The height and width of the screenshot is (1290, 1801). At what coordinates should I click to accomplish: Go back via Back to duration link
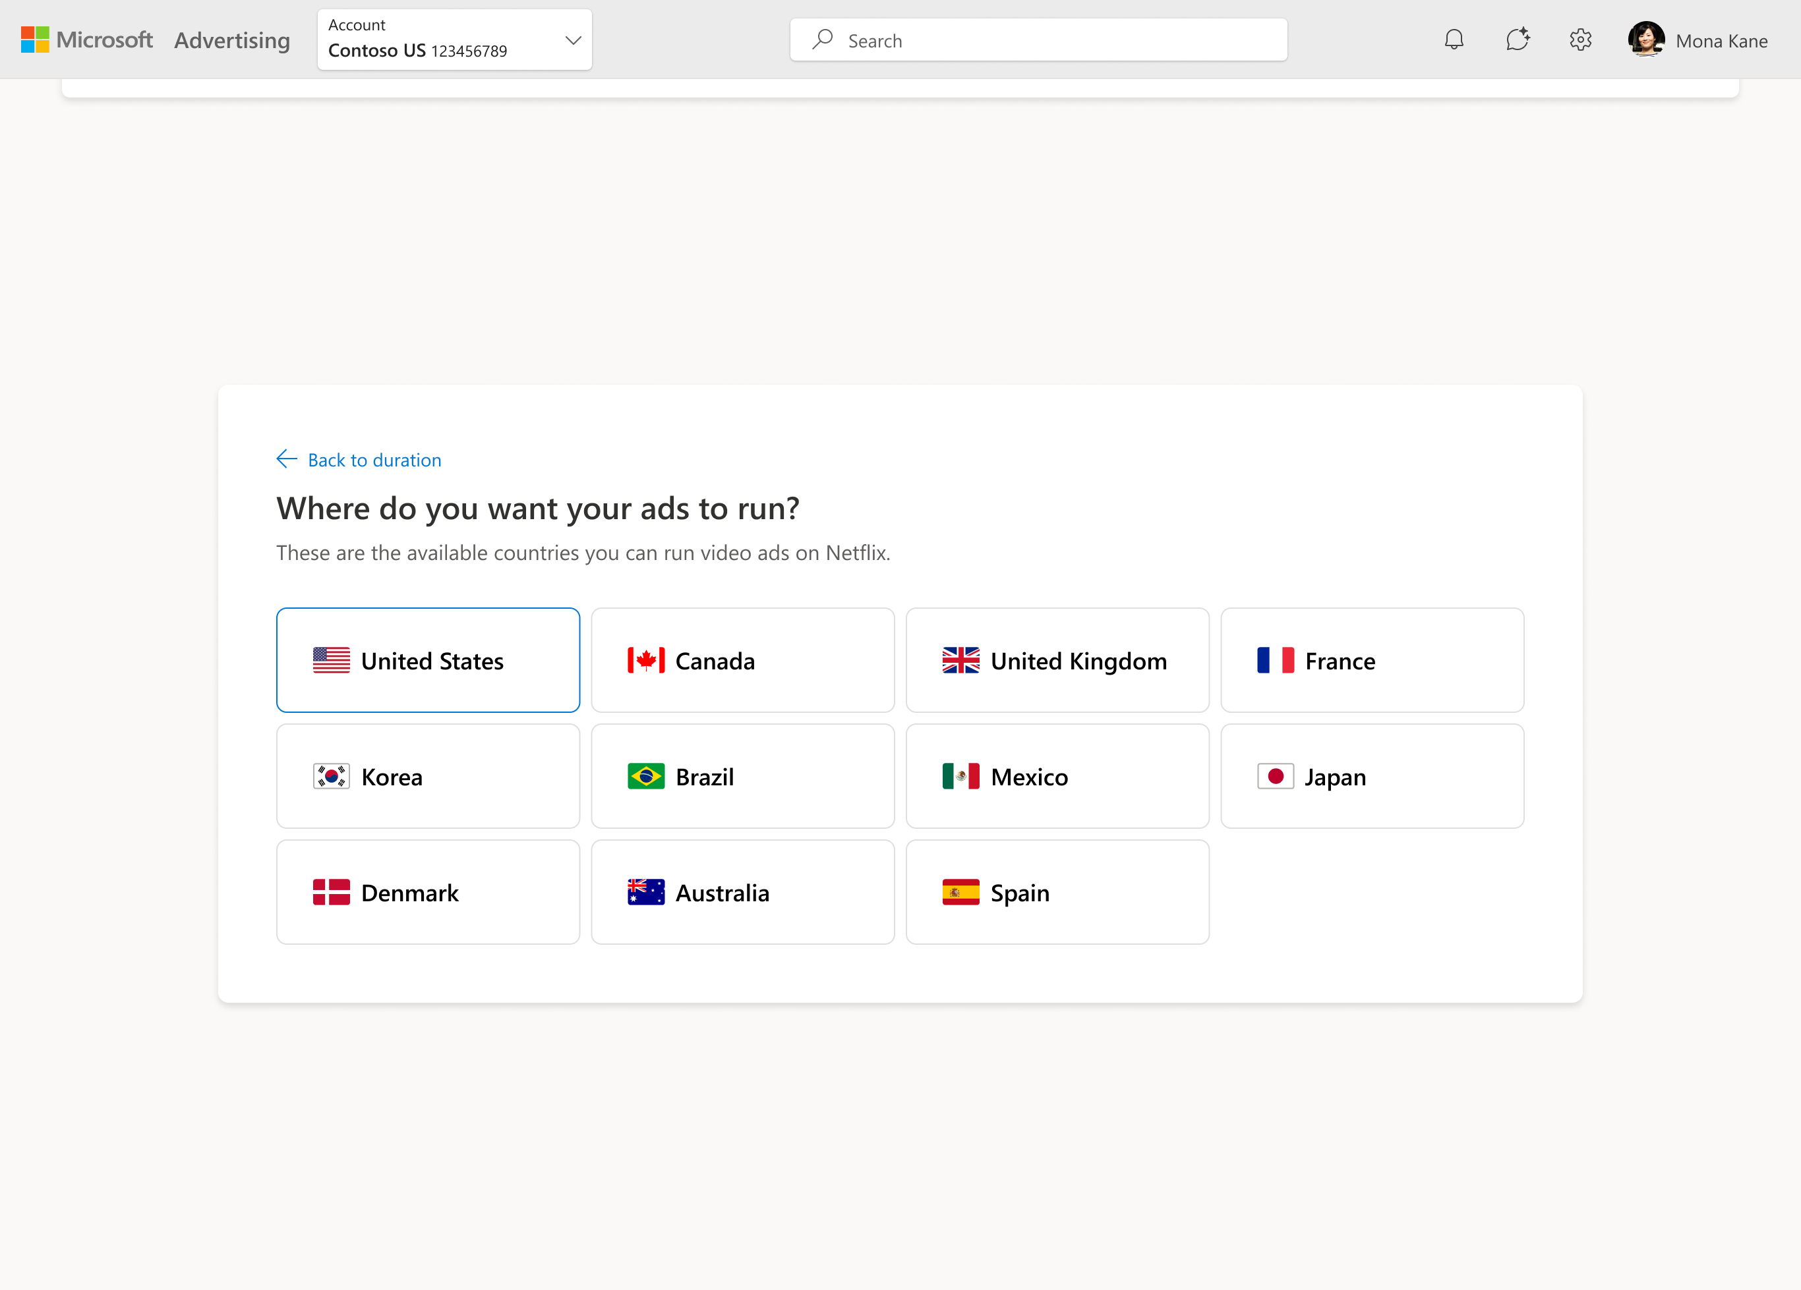(x=374, y=461)
